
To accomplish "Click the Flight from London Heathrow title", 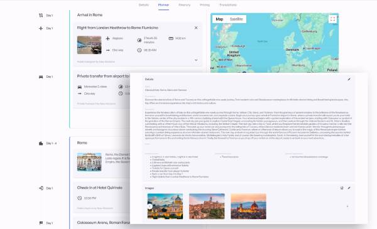I will pos(117,28).
